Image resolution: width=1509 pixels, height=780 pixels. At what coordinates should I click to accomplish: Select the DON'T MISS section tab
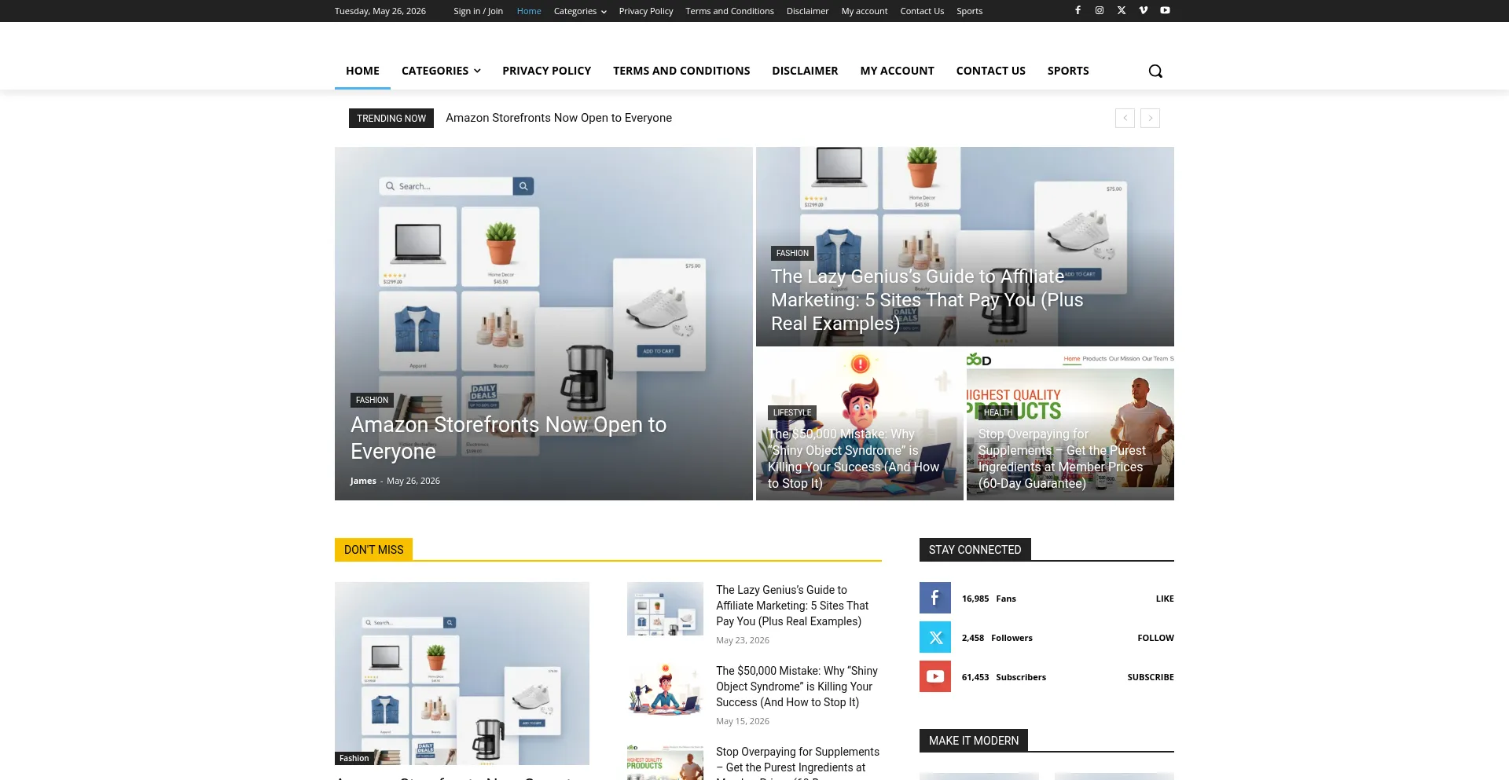pos(373,550)
